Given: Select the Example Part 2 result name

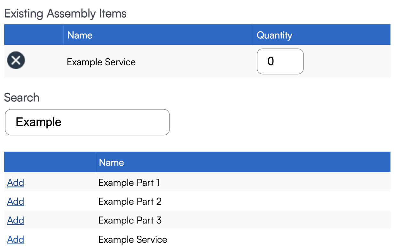Looking at the screenshot, I should coord(130,201).
